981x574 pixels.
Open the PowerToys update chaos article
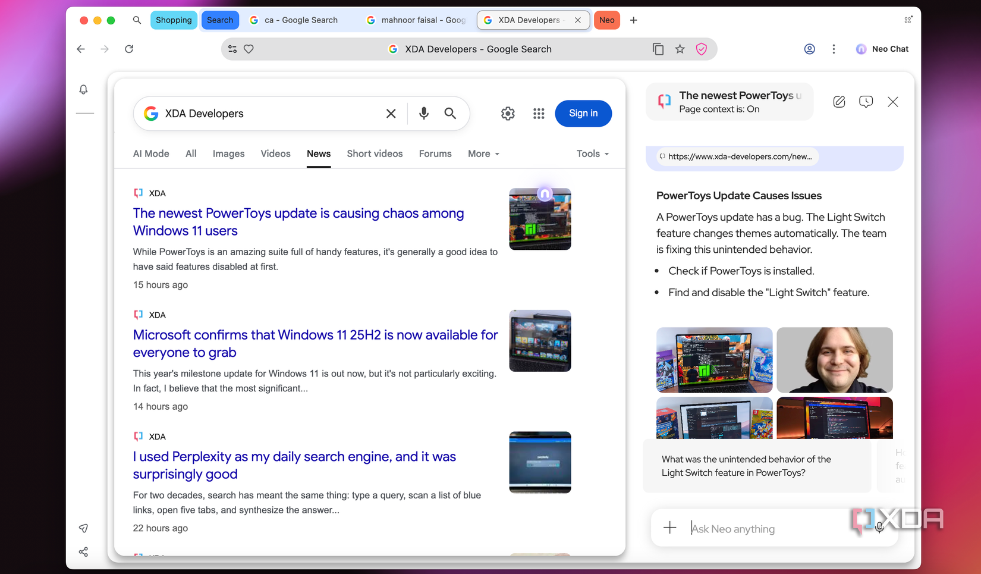(298, 222)
